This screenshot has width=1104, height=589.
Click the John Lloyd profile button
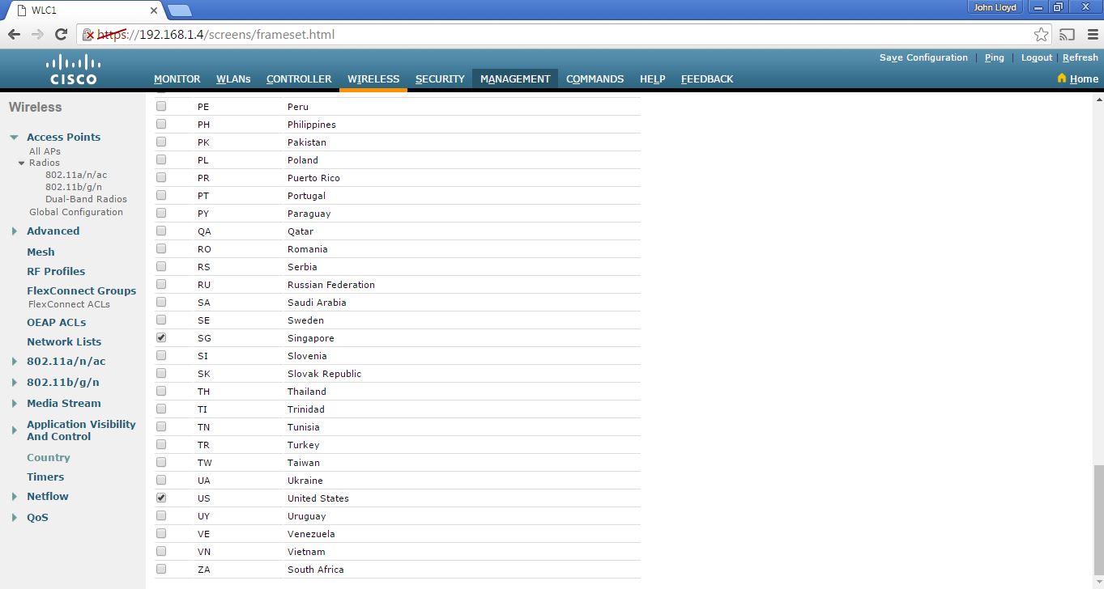tap(995, 7)
